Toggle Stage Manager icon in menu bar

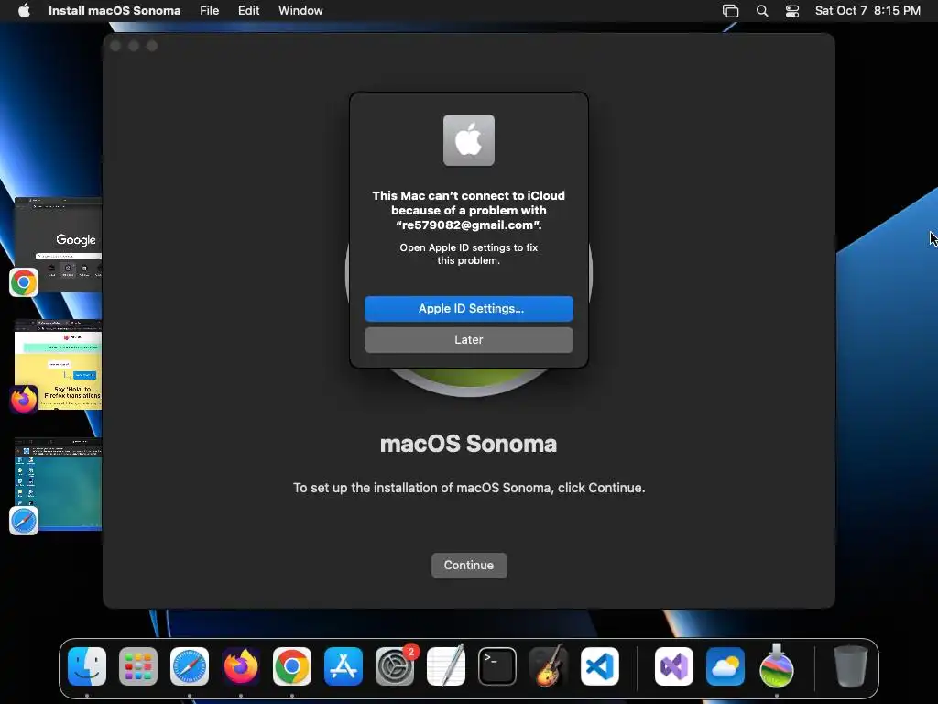pos(730,10)
